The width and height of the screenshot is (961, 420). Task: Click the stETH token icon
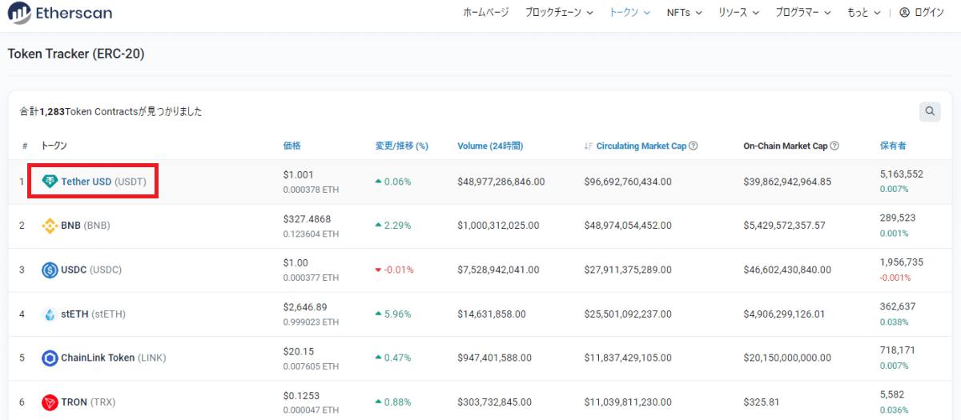coord(50,314)
